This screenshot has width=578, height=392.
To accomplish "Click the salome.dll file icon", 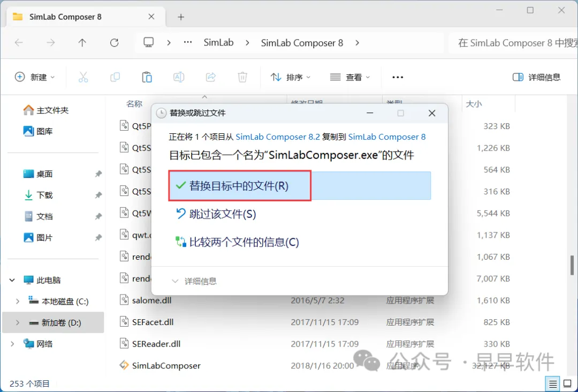I will [x=124, y=300].
